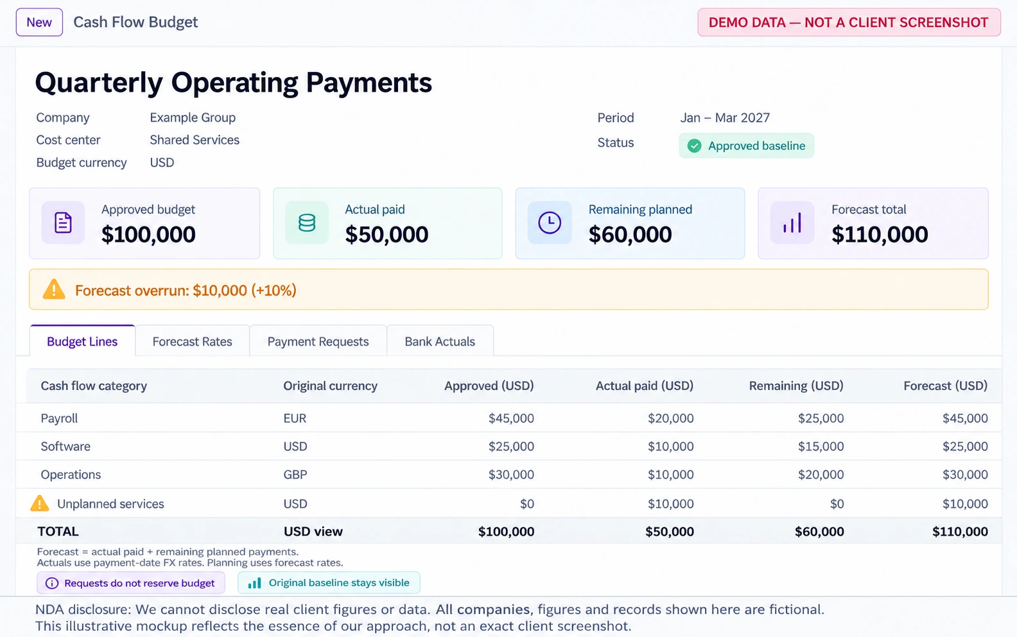Click the Remaining (USD) column header
1017x637 pixels.
[x=796, y=386]
